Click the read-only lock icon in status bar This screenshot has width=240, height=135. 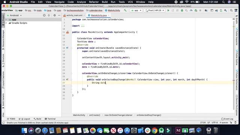pos(231,123)
